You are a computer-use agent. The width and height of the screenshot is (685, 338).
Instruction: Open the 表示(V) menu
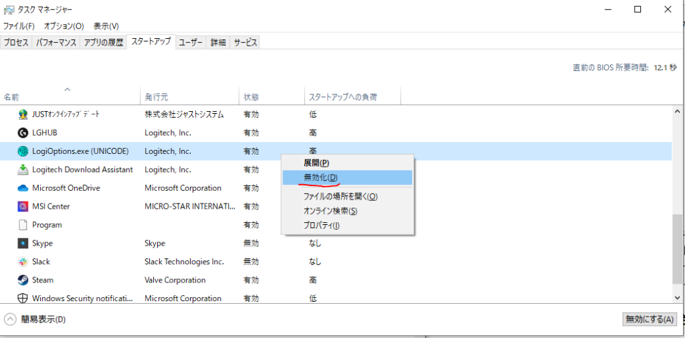point(106,26)
